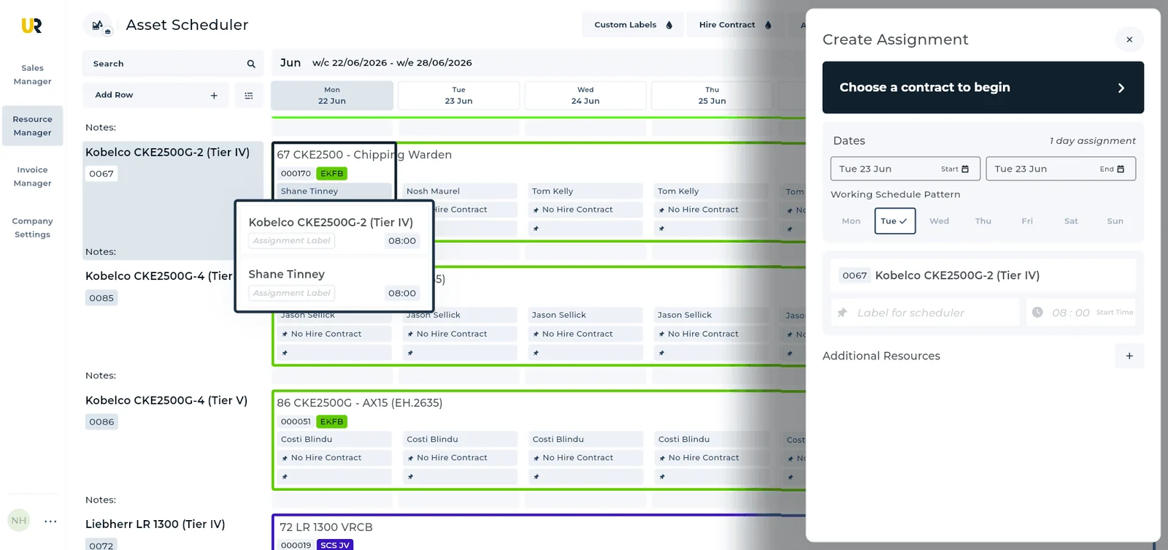Screen dimensions: 1168x550
Task: Click 08:00 time beside Shane Tinney label
Action: [402, 294]
